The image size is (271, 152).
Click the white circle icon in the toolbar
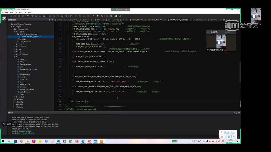click(x=98, y=16)
